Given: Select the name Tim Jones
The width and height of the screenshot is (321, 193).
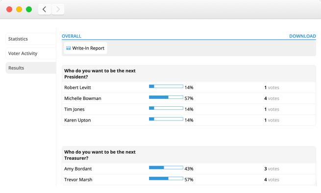Looking at the screenshot, I should tap(74, 109).
